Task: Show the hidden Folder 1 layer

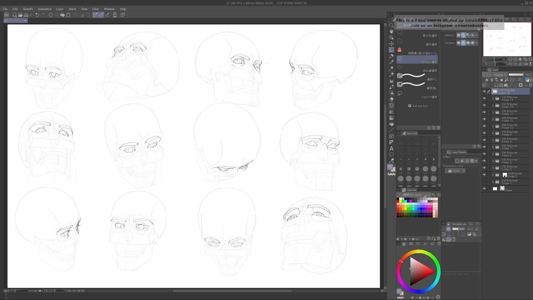Action: 484,182
